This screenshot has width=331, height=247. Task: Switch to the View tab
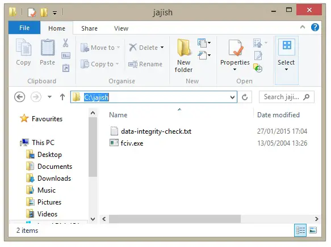121,28
